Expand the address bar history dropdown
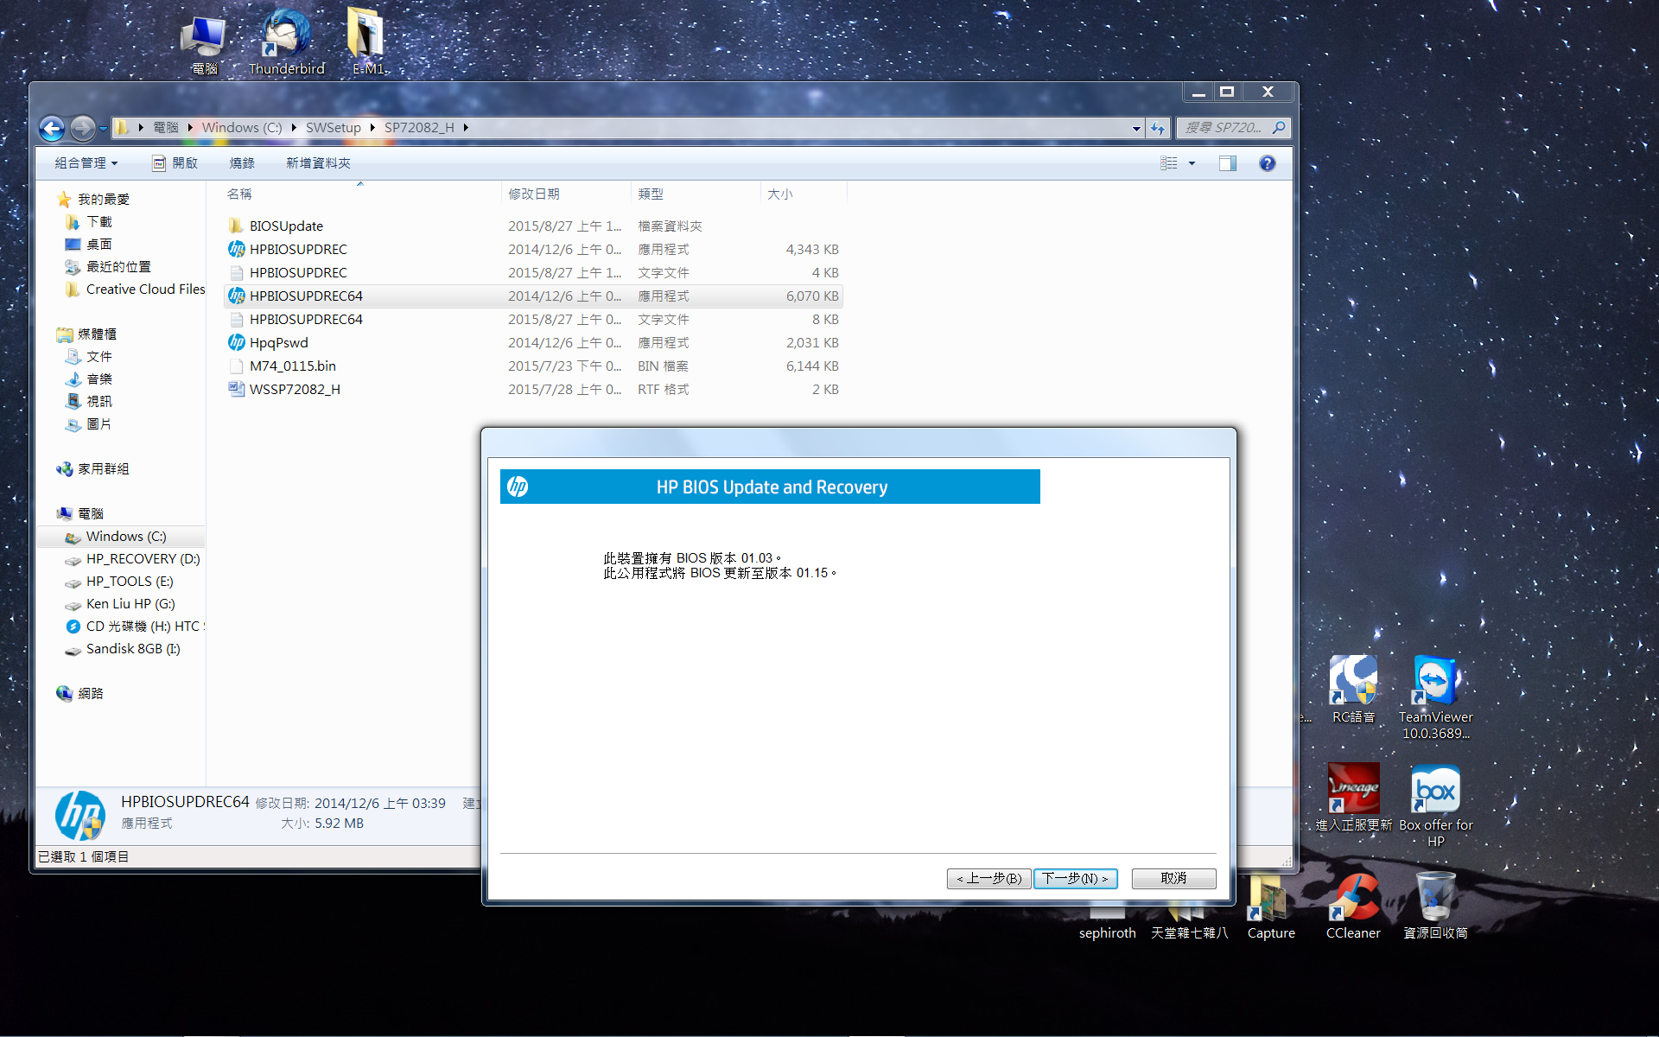The width and height of the screenshot is (1659, 1037). pos(1136,128)
